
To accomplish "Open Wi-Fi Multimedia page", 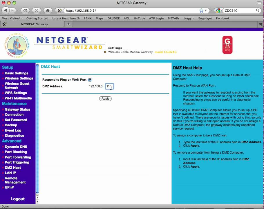I will pos(18,98).
